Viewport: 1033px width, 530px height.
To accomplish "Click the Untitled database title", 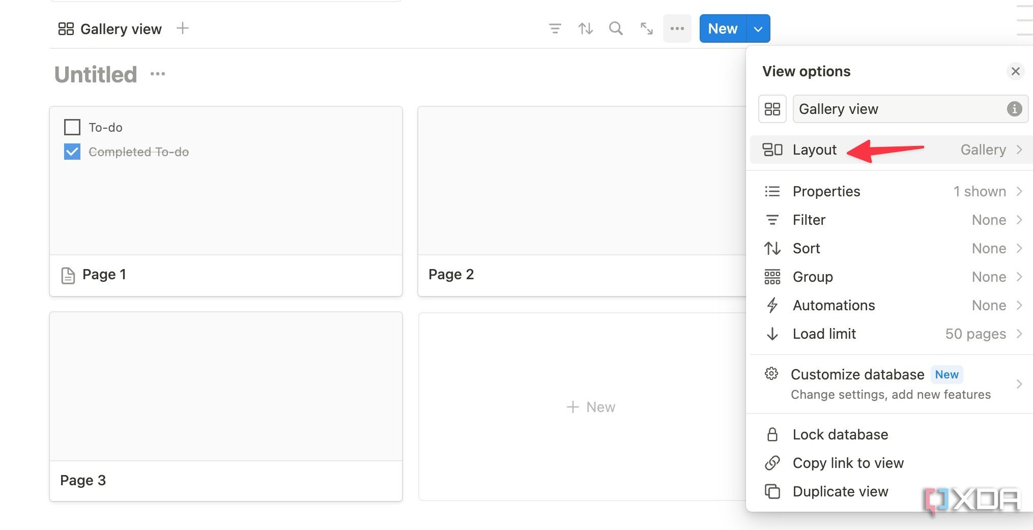I will pyautogui.click(x=96, y=74).
